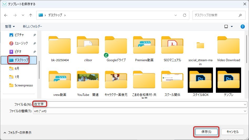Viewport: 249px width, 140px height.
Task: Select the vrew動画 folder
Action: [60, 84]
